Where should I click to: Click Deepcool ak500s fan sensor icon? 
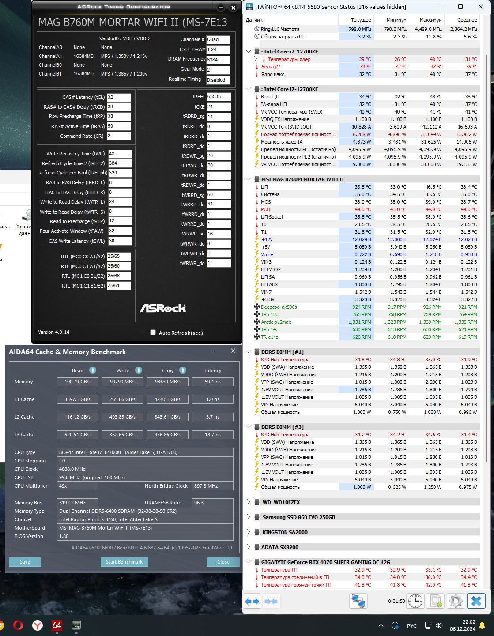[x=257, y=307]
